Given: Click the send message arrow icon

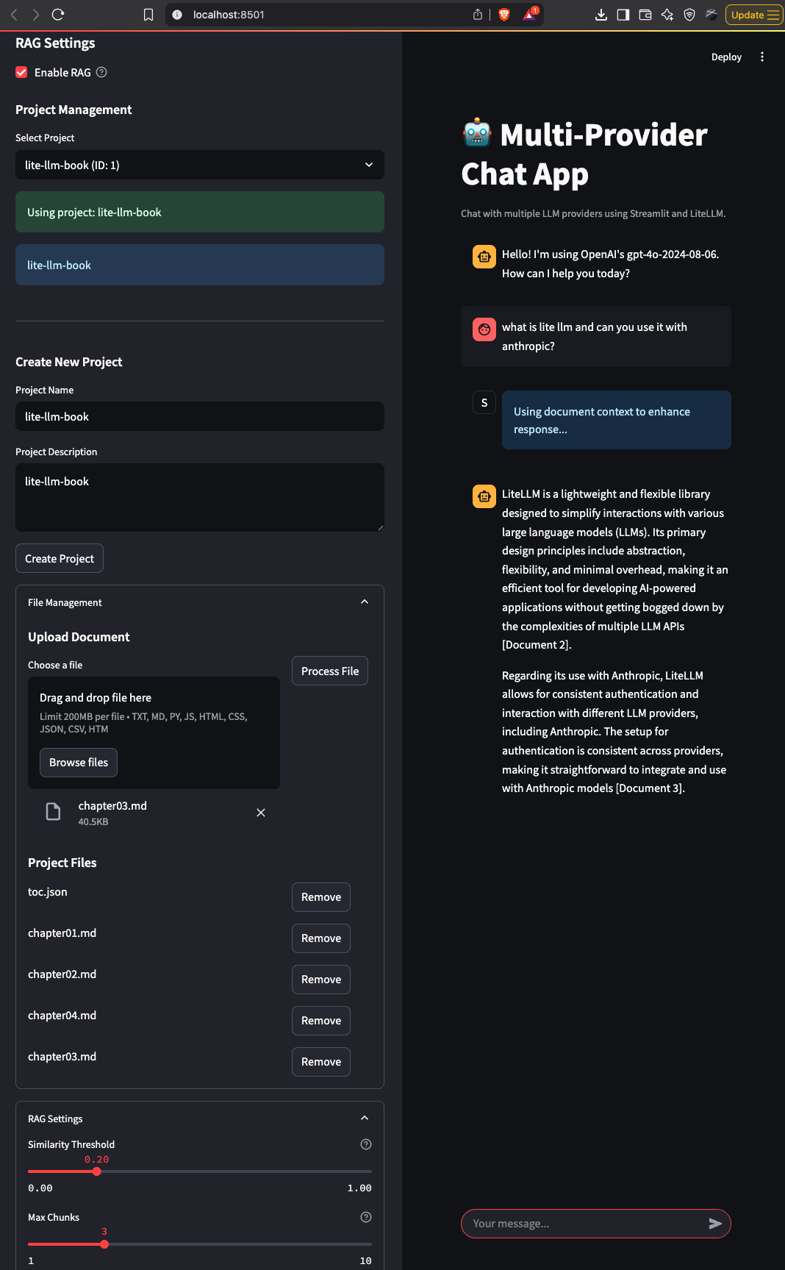Looking at the screenshot, I should (x=715, y=1224).
